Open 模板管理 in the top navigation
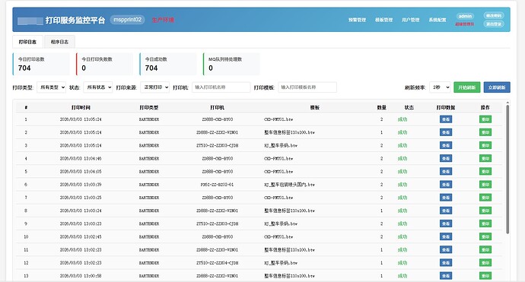 (383, 20)
